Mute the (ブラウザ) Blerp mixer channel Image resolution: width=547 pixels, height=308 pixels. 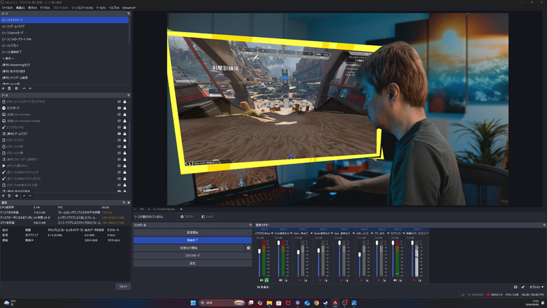[261, 280]
